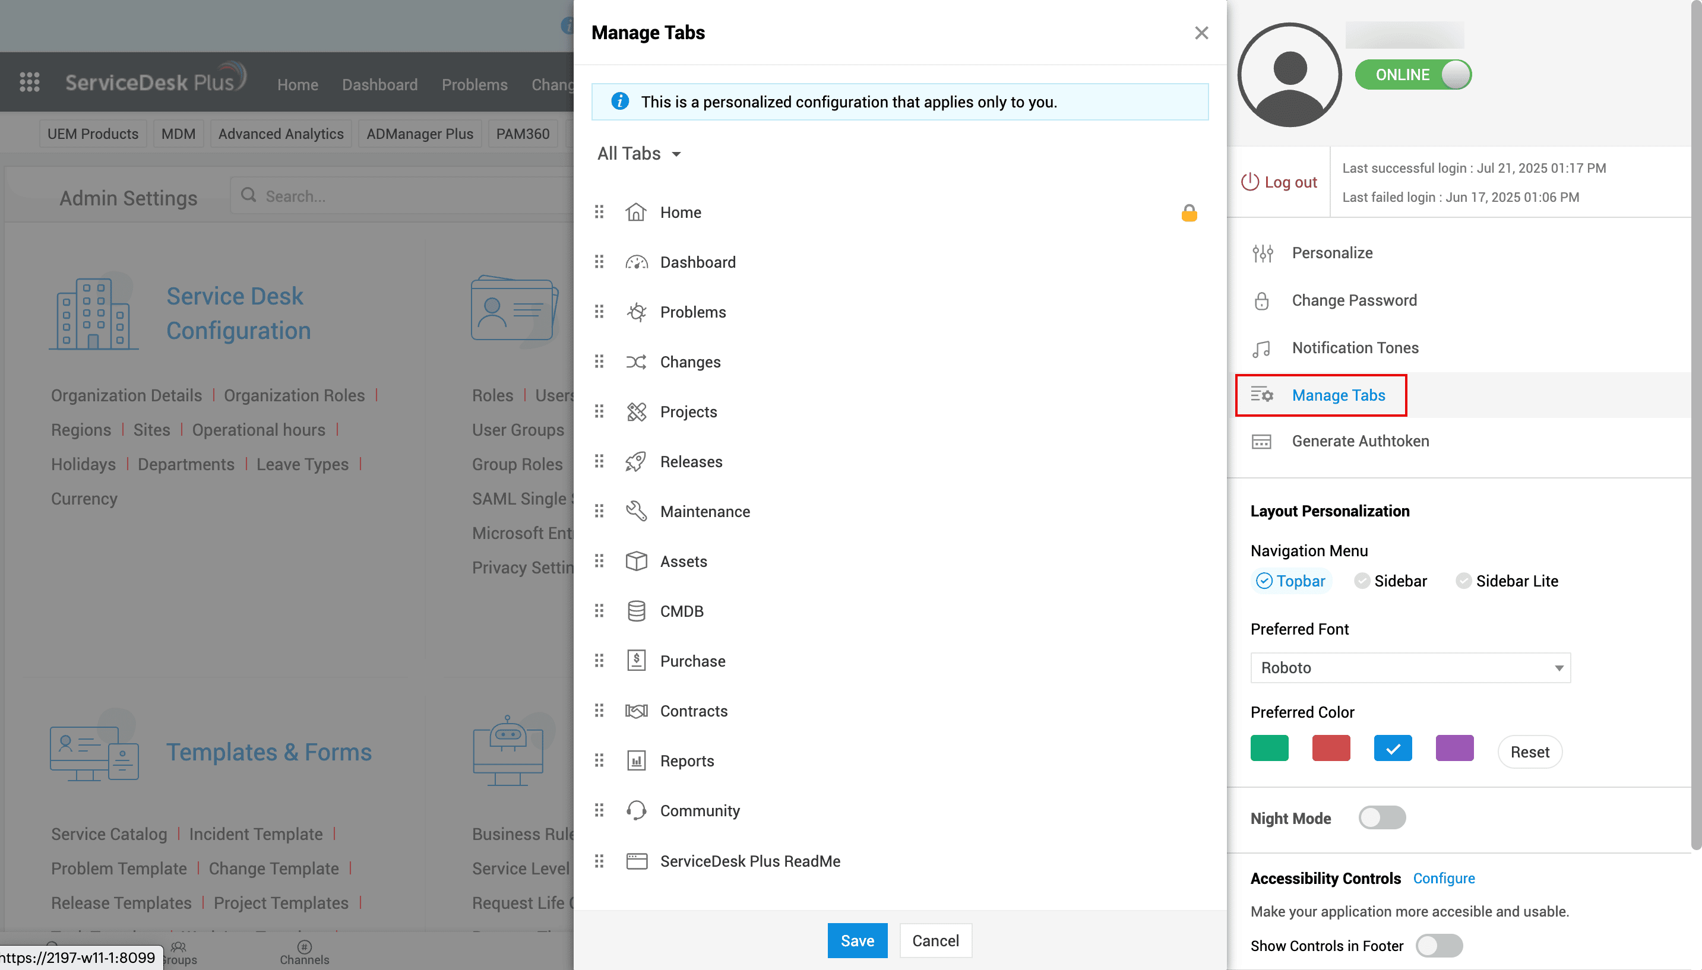1702x970 pixels.
Task: Click the Releases rocket icon
Action: 637,462
